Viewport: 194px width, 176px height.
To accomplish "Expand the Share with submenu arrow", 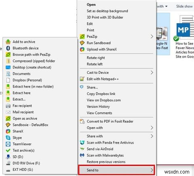I will (152, 136).
